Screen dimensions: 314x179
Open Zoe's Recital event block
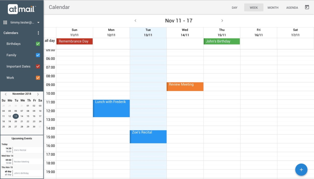(148, 137)
